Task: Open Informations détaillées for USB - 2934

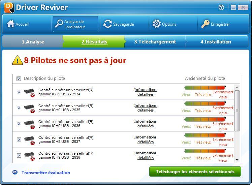Action: (x=146, y=92)
